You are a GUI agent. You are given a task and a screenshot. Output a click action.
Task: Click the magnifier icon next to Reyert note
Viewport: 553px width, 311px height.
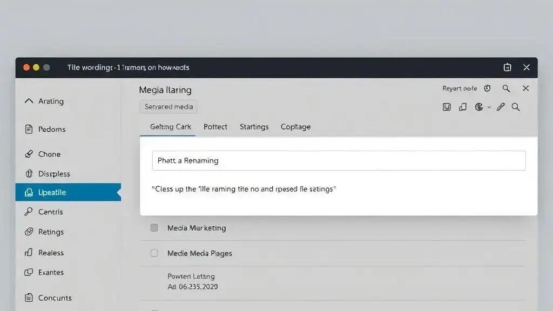pos(506,89)
